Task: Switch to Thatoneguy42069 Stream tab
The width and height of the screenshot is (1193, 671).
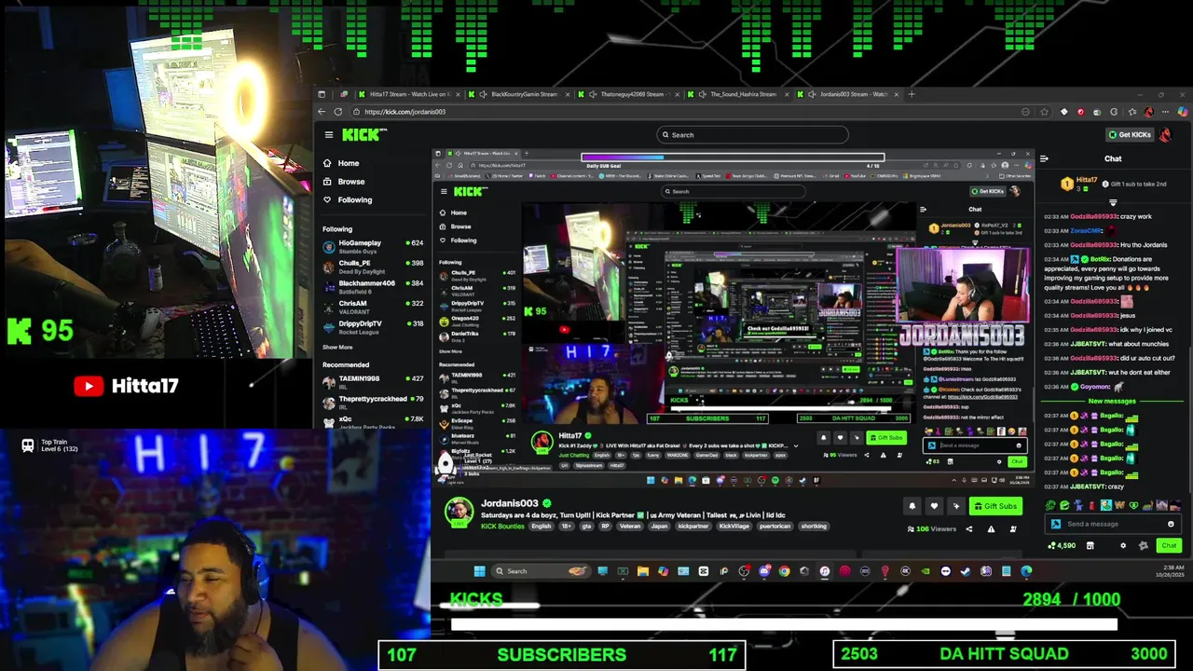Action: (627, 94)
